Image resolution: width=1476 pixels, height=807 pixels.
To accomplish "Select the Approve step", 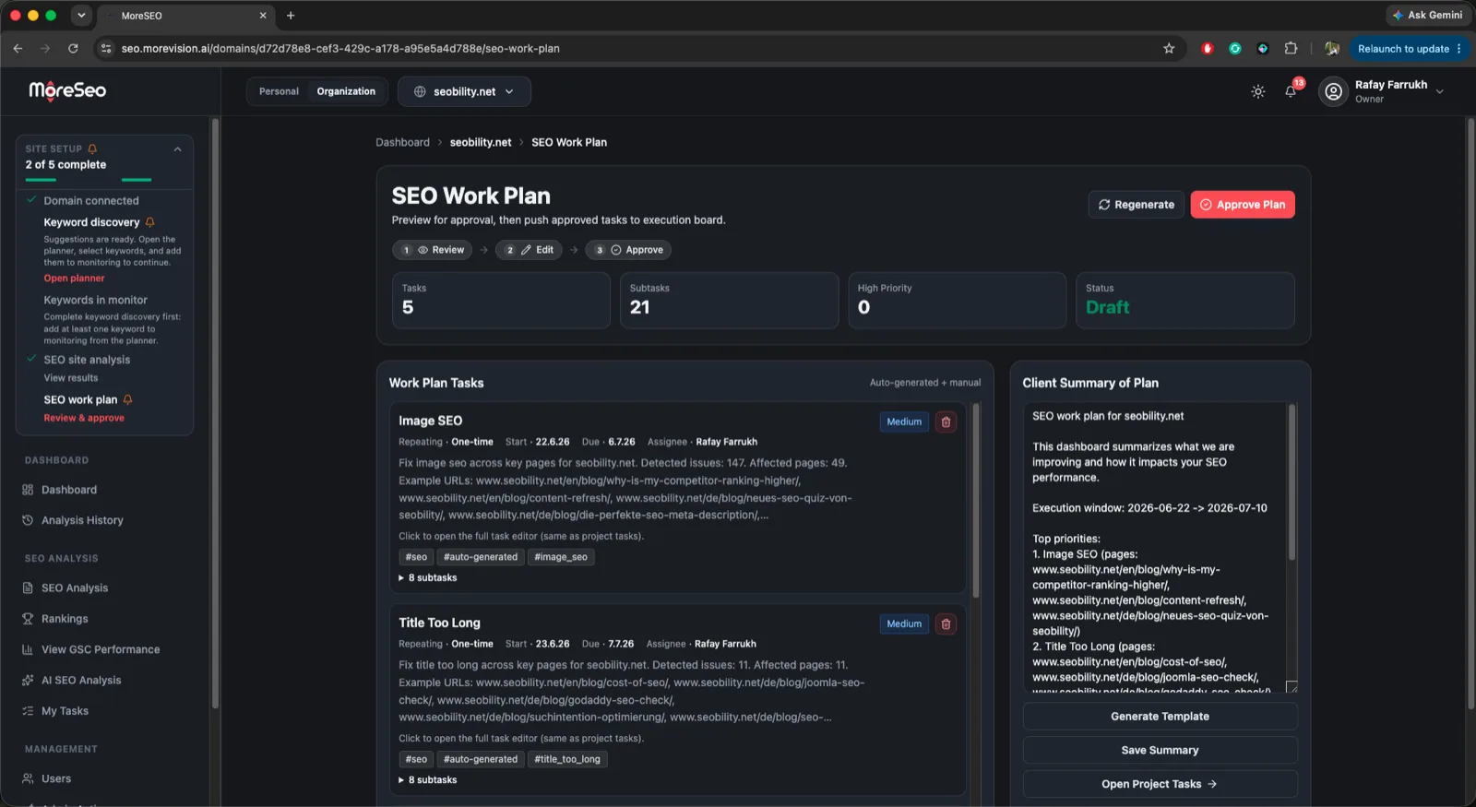I will coord(628,250).
